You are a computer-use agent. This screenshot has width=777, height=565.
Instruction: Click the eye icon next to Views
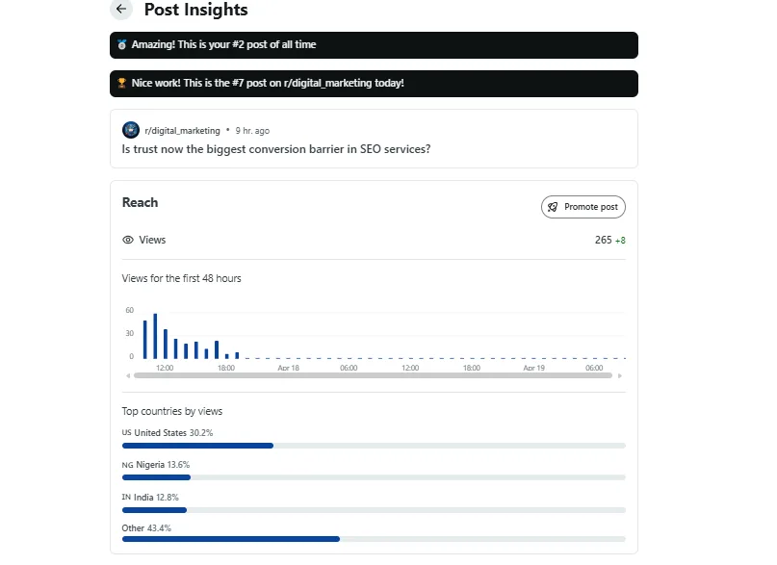coord(128,240)
